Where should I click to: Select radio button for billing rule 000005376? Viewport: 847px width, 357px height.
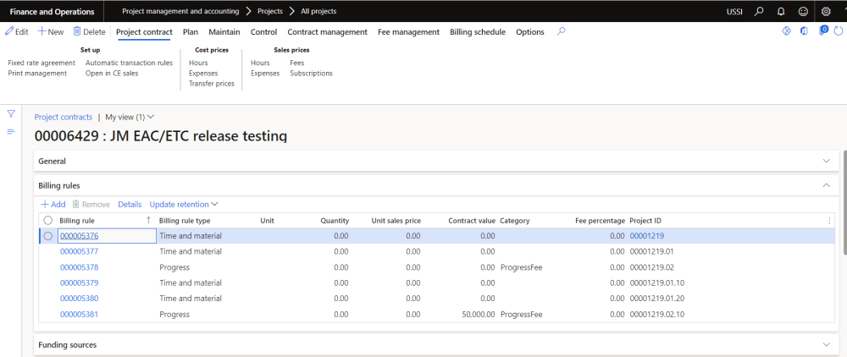coord(48,236)
